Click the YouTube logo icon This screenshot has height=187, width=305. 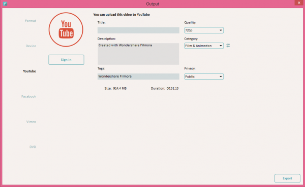pyautogui.click(x=66, y=29)
